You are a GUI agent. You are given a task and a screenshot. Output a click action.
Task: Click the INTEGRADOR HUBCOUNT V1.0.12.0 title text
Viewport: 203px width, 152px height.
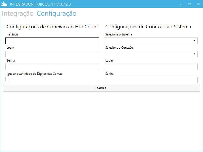(40, 4)
